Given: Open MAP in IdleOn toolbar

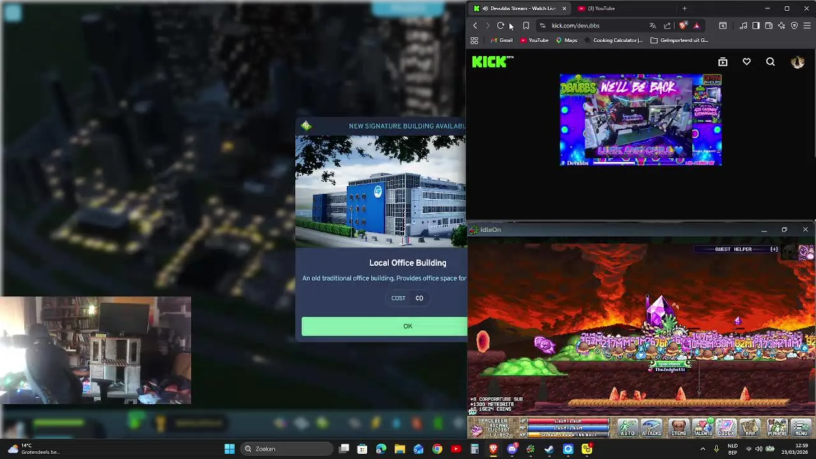Looking at the screenshot, I should point(750,428).
